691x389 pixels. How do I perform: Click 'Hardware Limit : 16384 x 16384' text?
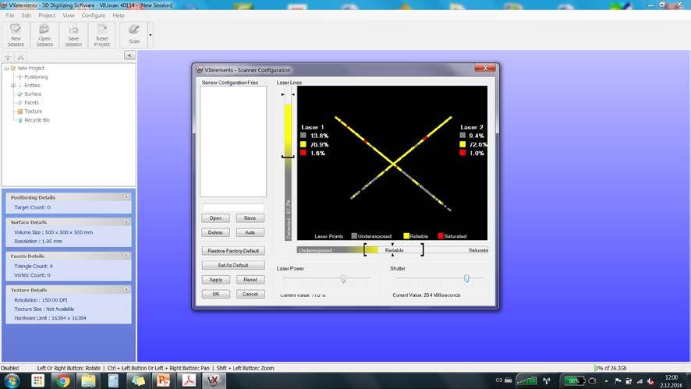(50, 318)
